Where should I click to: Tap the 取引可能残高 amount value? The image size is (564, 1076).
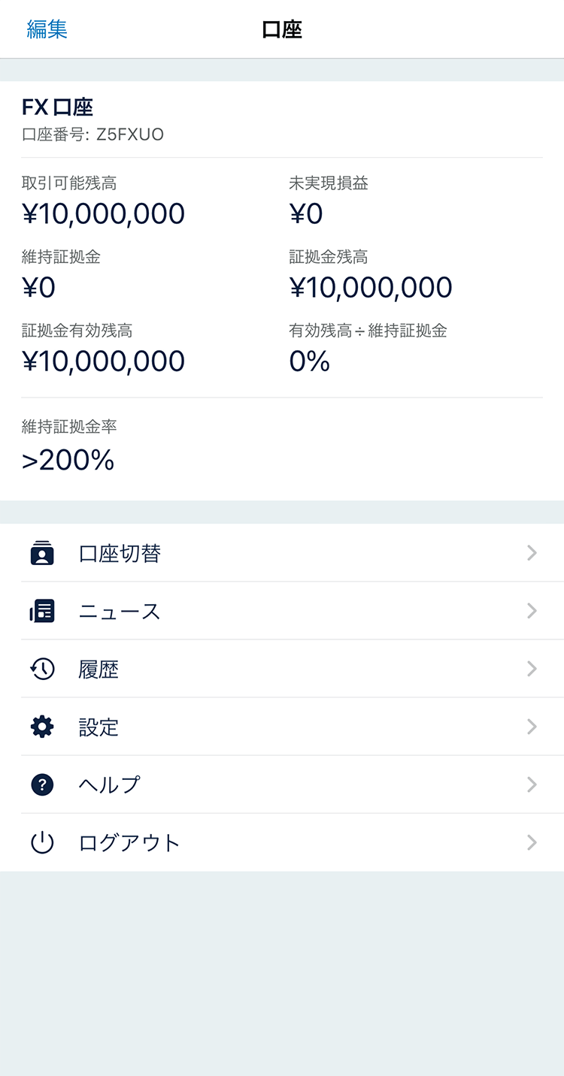coord(104,214)
